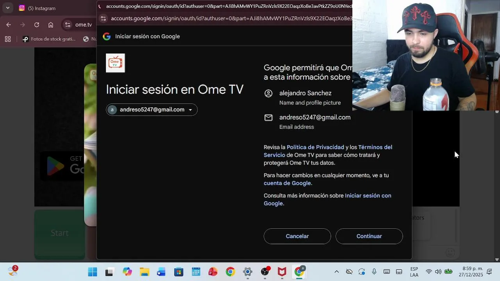Click the Continuar button
This screenshot has height=281, width=500.
click(x=369, y=236)
